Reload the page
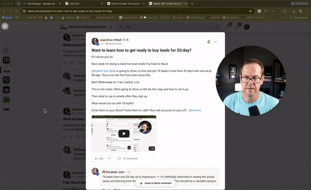311x190 pixels. 17,11
